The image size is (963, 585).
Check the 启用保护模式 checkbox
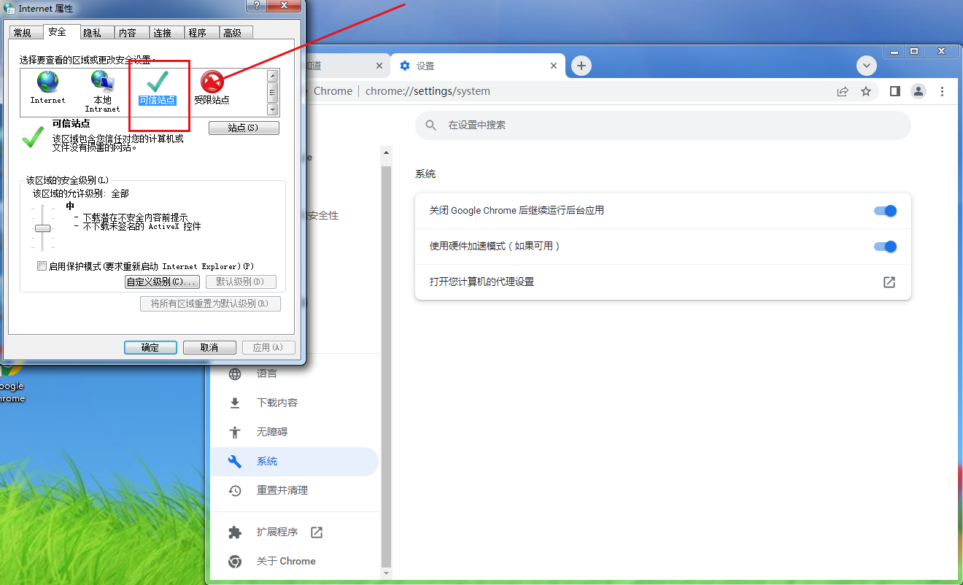point(42,266)
